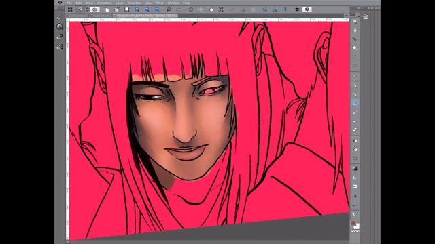Select the Operation tool

point(355,39)
